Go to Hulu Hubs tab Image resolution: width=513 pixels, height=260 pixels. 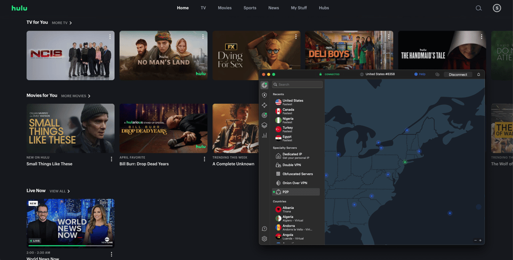(x=324, y=8)
